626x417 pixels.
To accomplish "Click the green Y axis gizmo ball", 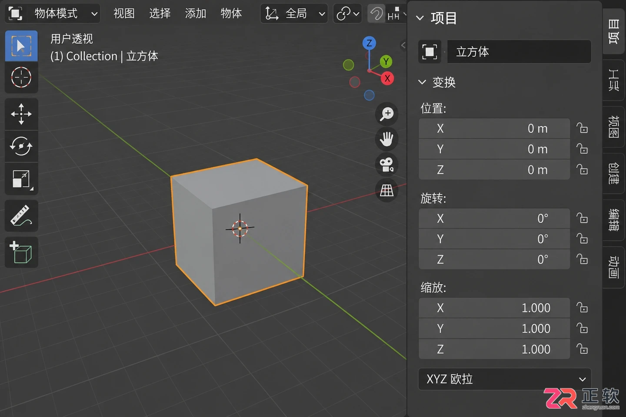I will coord(386,62).
